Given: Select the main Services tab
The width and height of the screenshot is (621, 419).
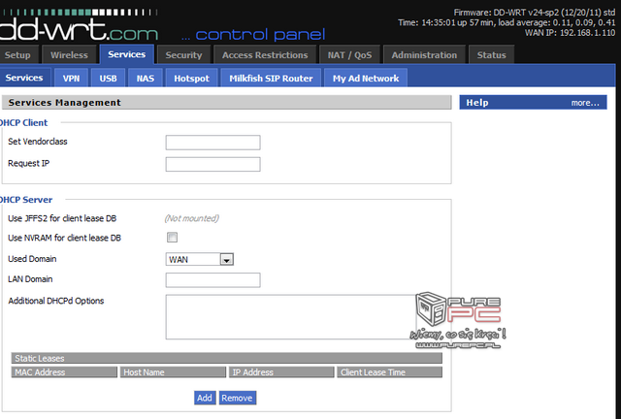Looking at the screenshot, I should pyautogui.click(x=127, y=54).
